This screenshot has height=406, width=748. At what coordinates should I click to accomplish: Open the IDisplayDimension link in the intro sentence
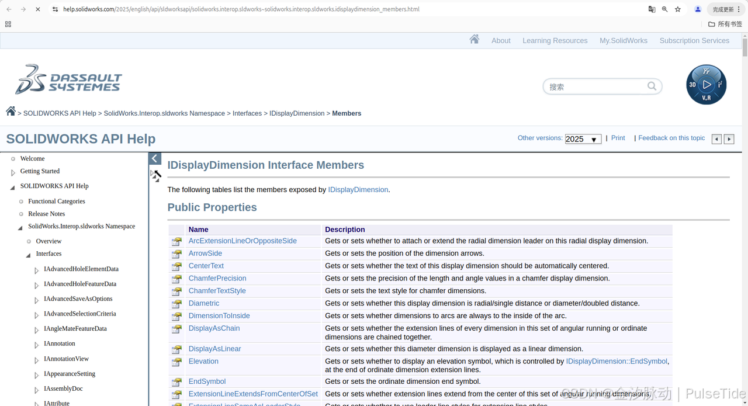click(358, 190)
